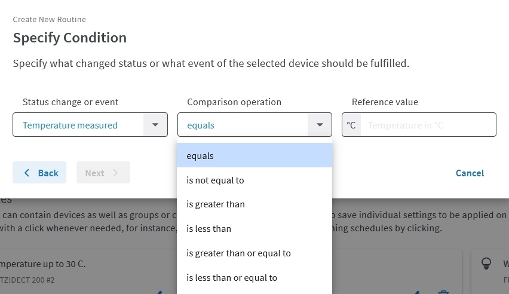Screen dimensions: 509x294
Task: Click the Next button
Action: click(103, 173)
